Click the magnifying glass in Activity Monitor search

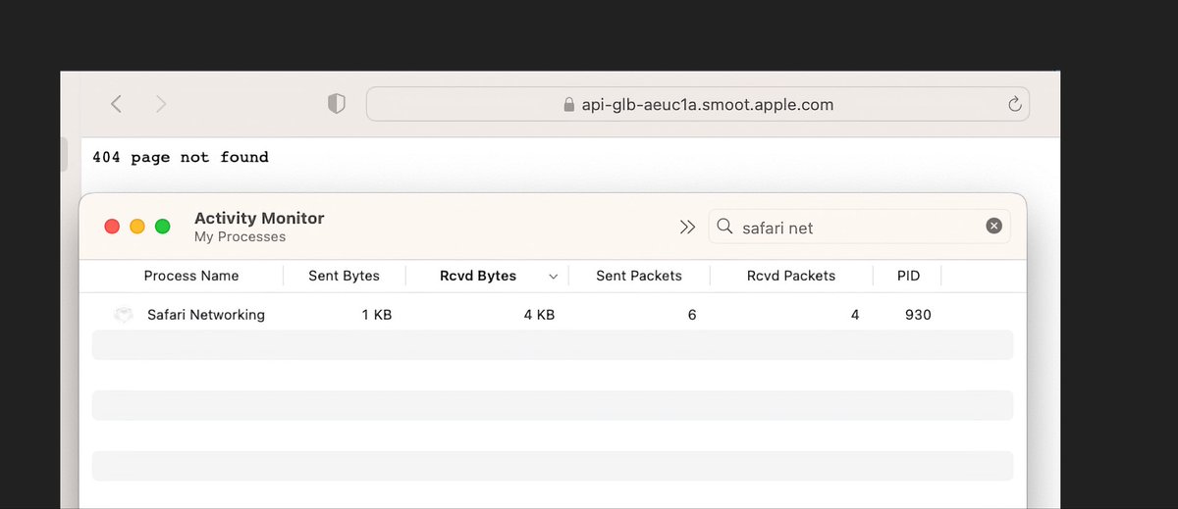[725, 227]
